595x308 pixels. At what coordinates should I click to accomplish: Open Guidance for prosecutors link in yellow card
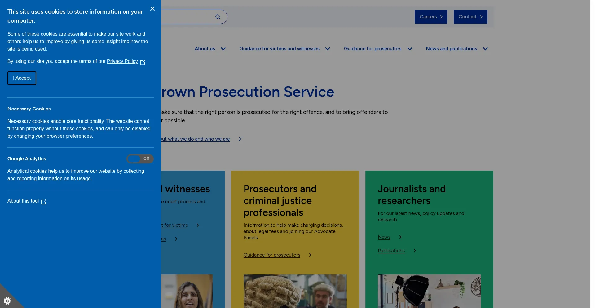pos(272,255)
